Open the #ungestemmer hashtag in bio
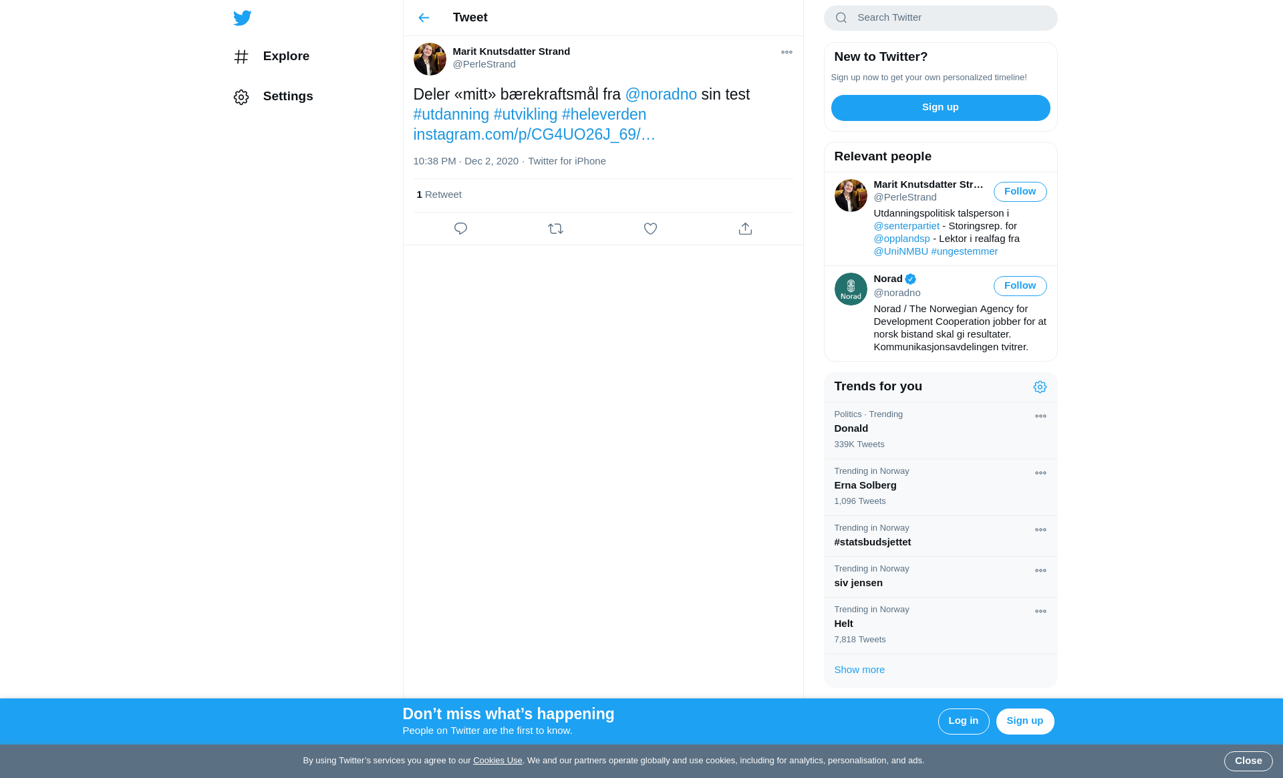 point(964,251)
